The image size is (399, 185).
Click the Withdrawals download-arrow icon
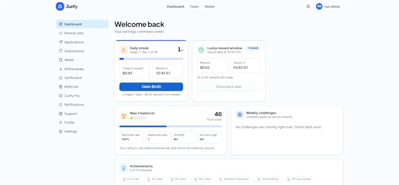coord(60,69)
